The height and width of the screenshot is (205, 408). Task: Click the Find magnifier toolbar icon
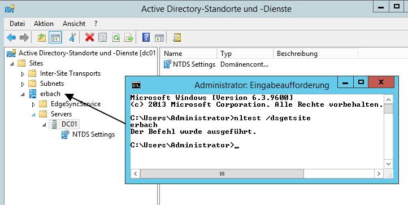[x=177, y=38]
